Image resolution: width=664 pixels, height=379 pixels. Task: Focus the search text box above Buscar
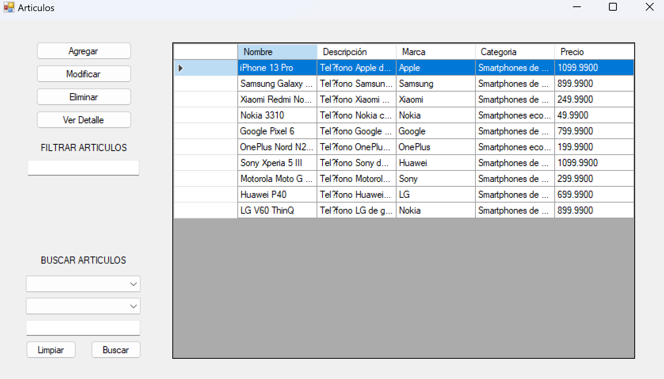[83, 328]
